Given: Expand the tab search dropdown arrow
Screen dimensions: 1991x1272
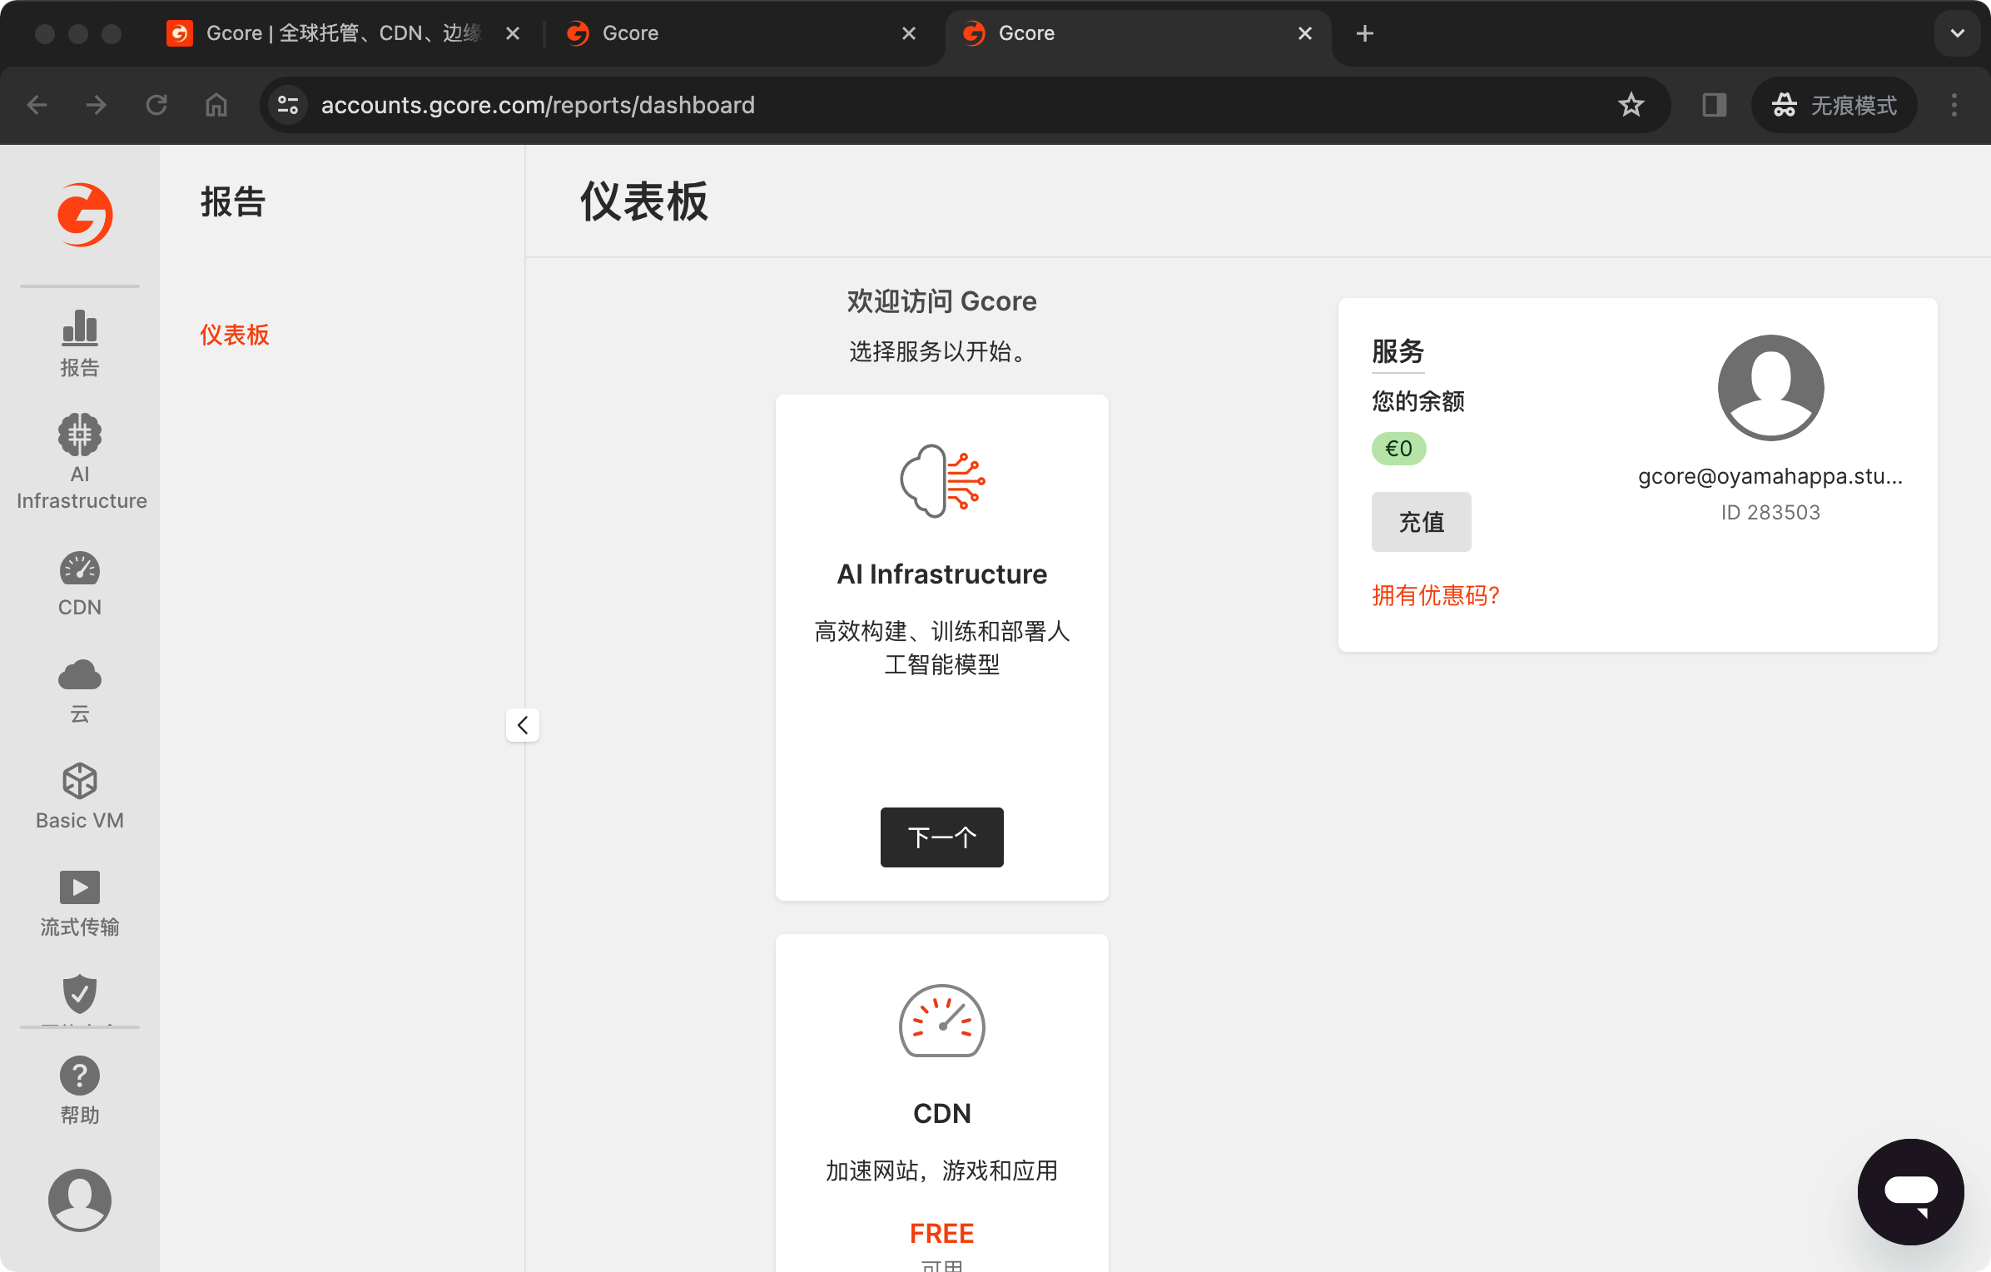Looking at the screenshot, I should [1958, 33].
